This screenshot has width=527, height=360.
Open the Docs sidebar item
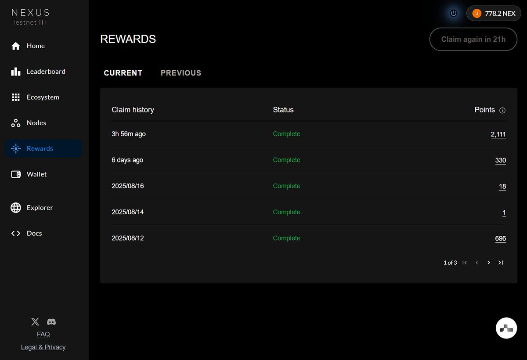point(43,234)
